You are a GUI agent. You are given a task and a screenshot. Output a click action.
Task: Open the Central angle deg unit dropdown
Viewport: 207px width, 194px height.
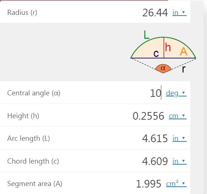tap(176, 93)
